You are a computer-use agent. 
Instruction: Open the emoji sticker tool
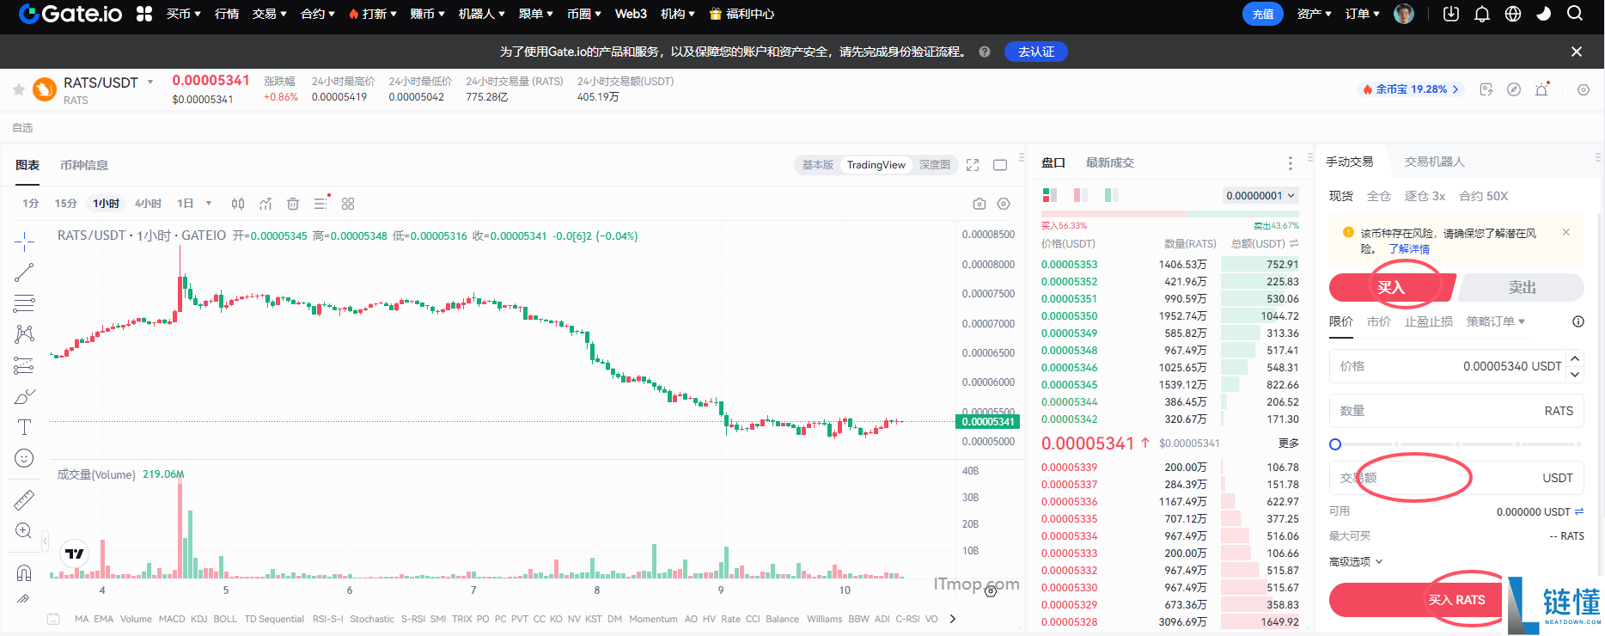[x=24, y=458]
